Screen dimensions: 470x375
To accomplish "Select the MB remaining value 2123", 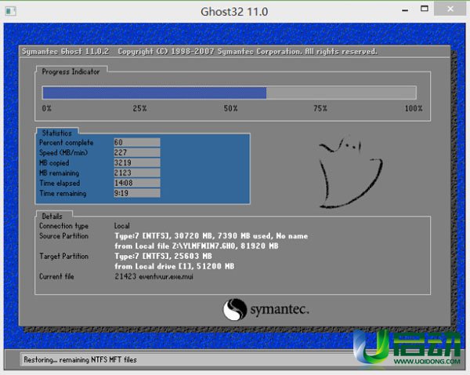I will (136, 173).
